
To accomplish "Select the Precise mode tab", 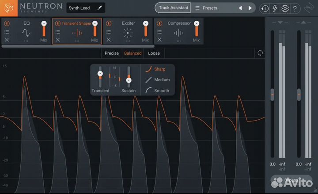I will click(112, 53).
